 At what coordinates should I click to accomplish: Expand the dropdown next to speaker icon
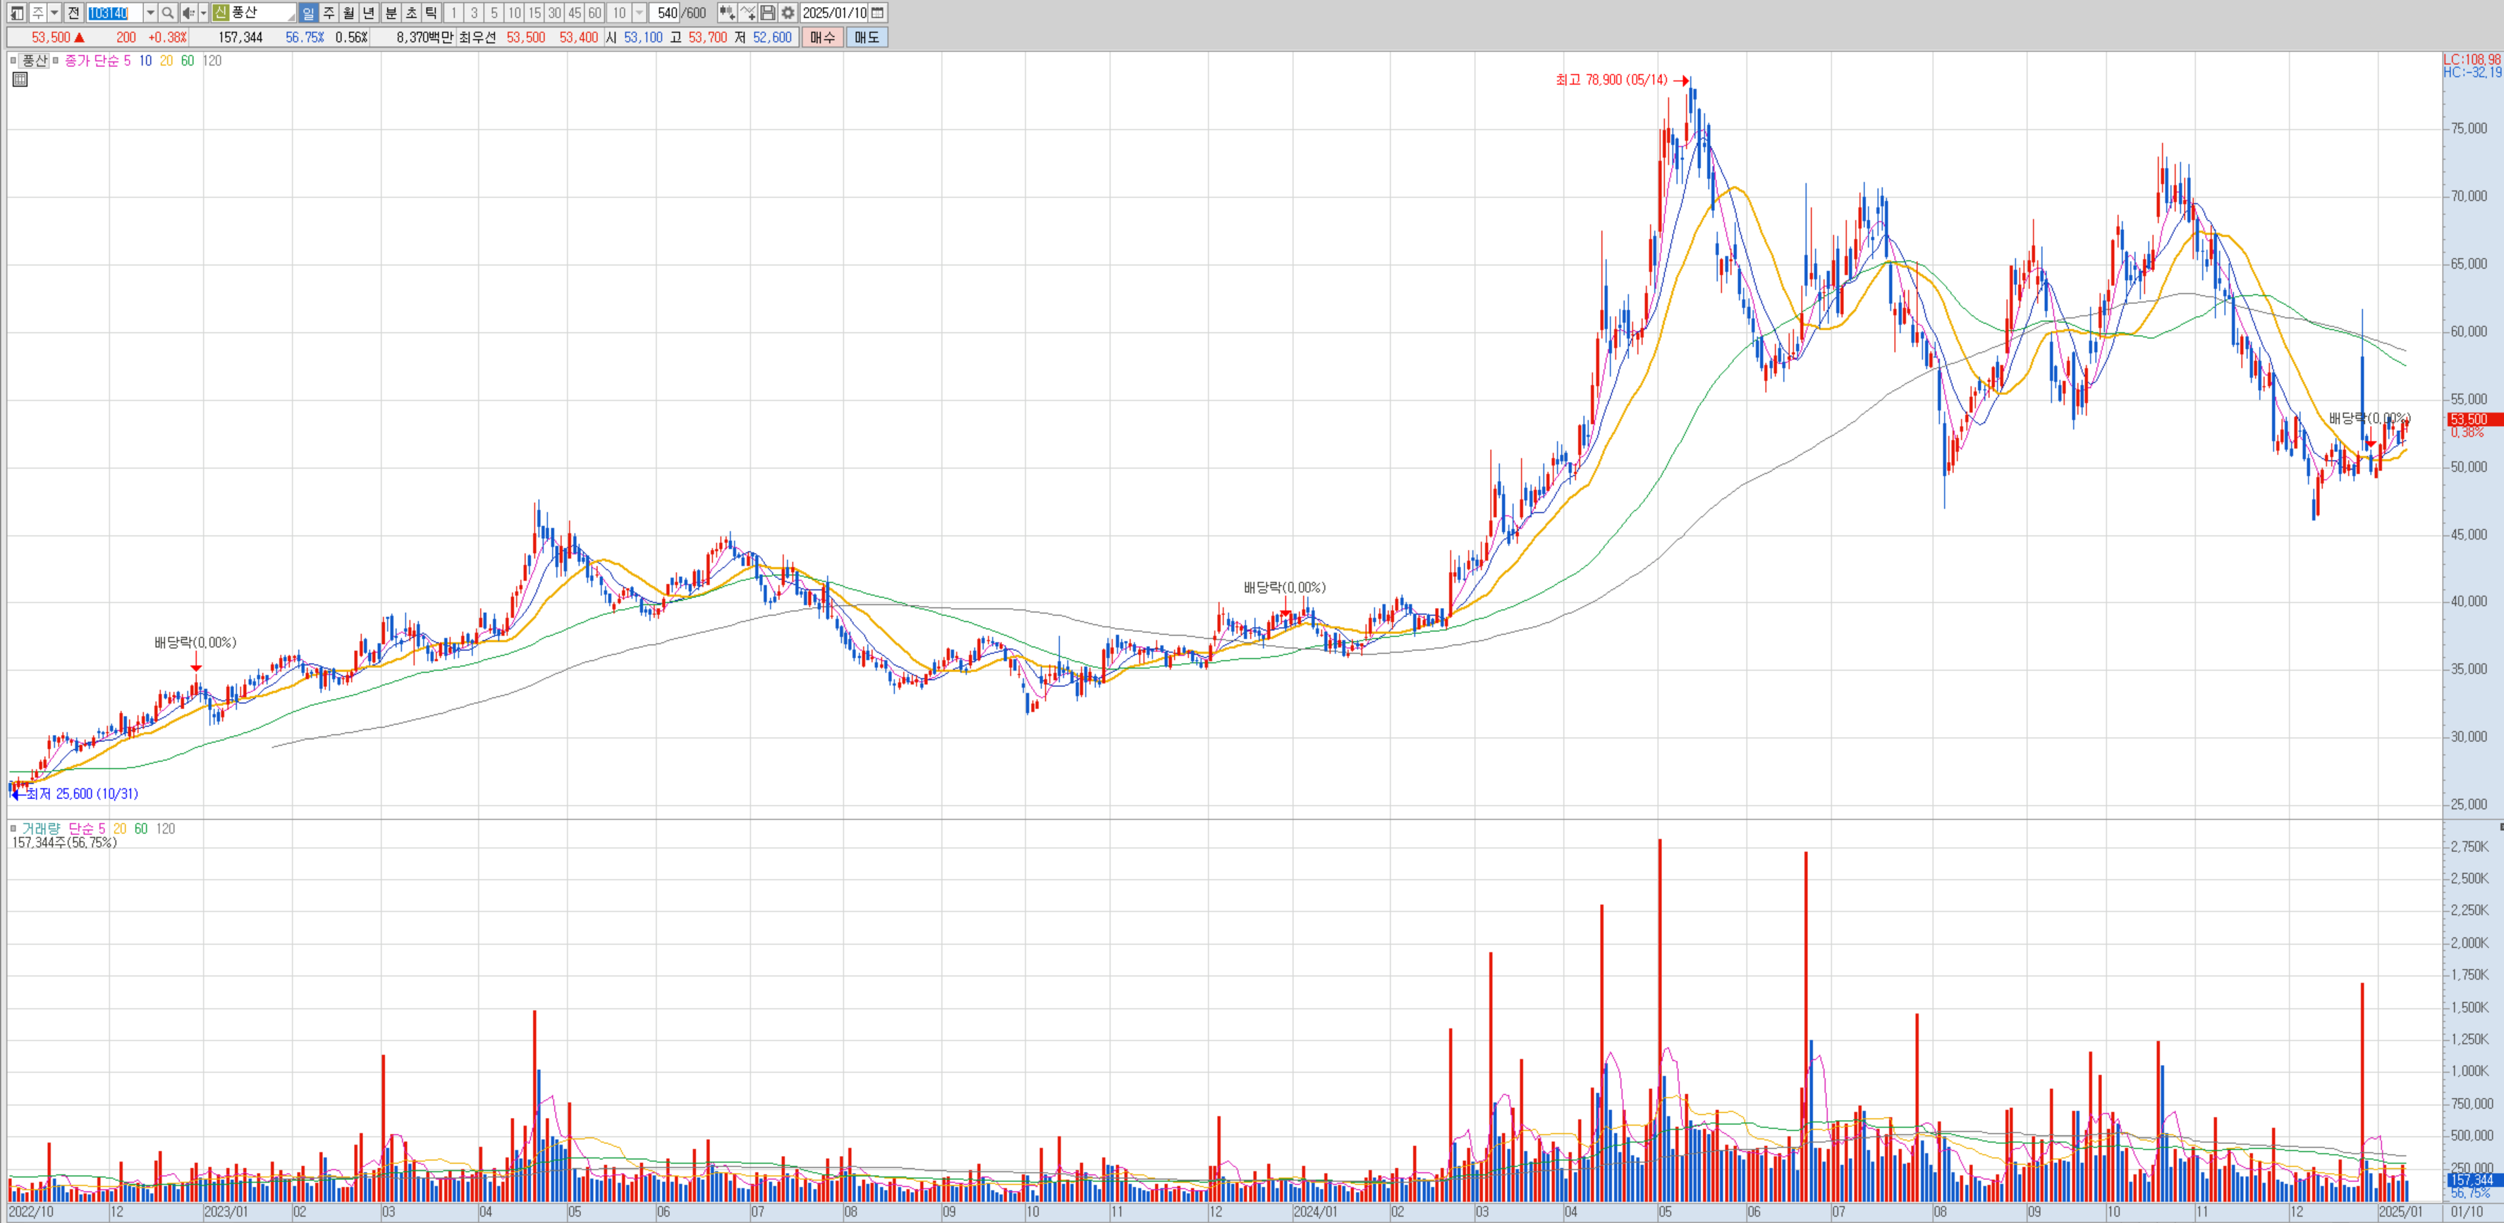pyautogui.click(x=203, y=13)
